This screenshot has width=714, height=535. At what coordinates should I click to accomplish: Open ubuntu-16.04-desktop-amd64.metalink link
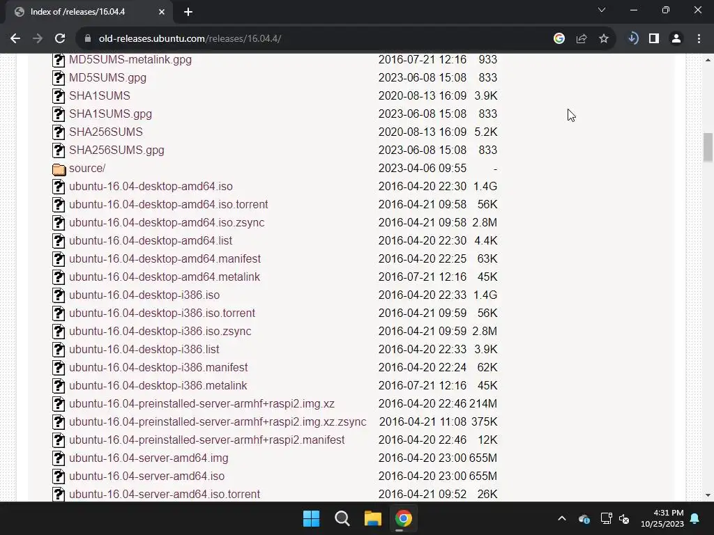(x=165, y=277)
